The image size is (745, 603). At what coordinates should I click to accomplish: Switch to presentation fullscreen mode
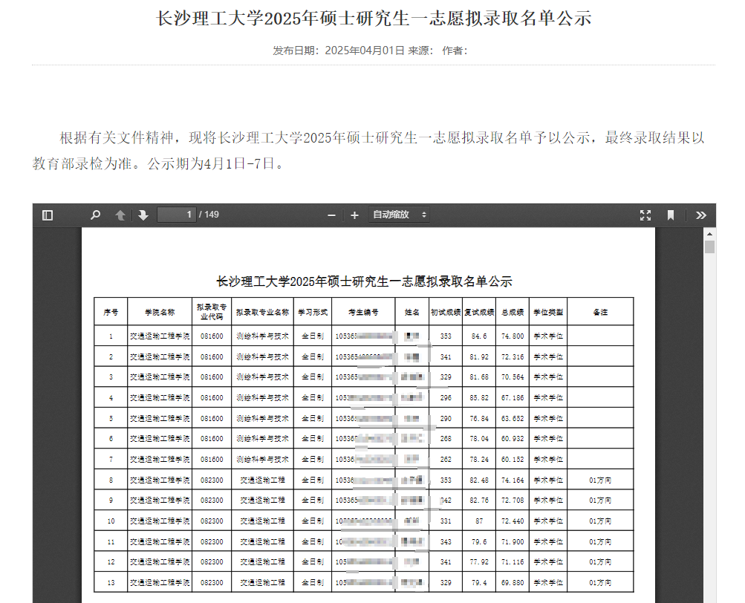pos(645,215)
